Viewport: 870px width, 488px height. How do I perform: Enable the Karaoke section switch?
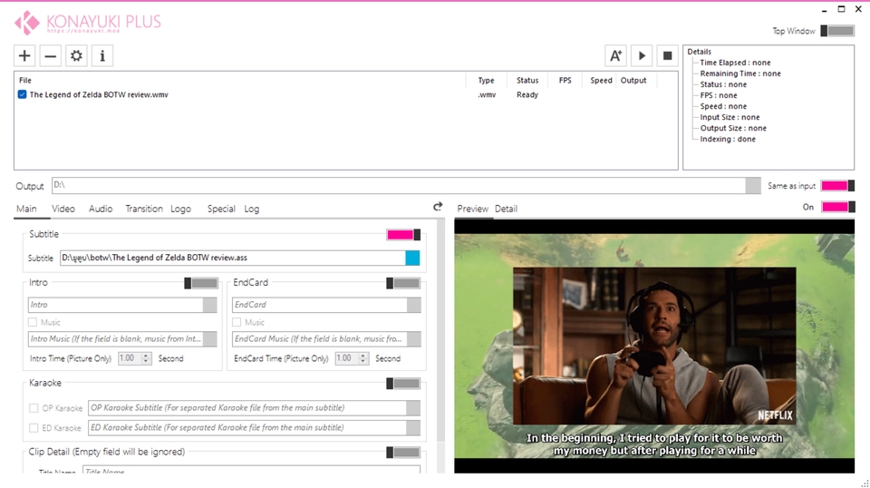(402, 384)
